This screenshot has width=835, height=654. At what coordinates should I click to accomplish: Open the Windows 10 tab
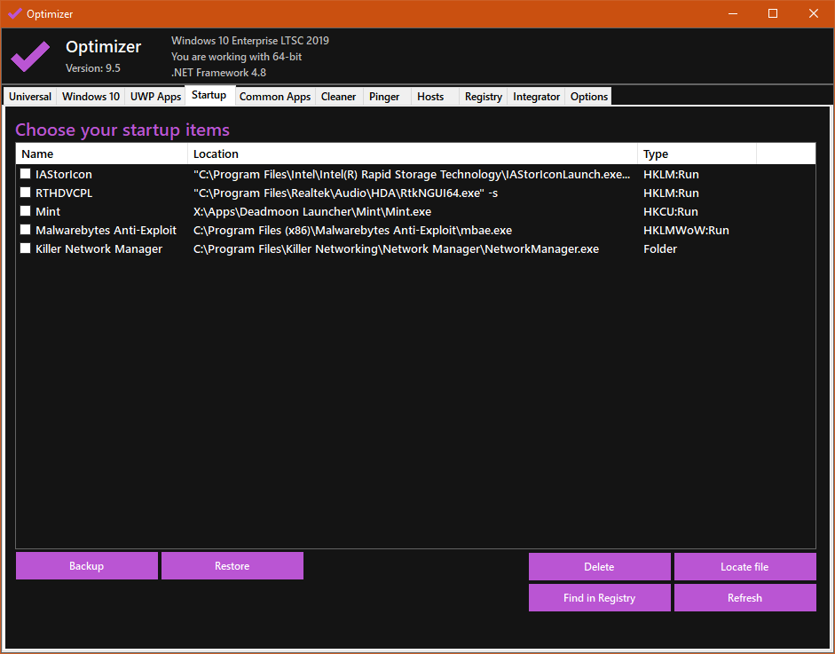[91, 97]
